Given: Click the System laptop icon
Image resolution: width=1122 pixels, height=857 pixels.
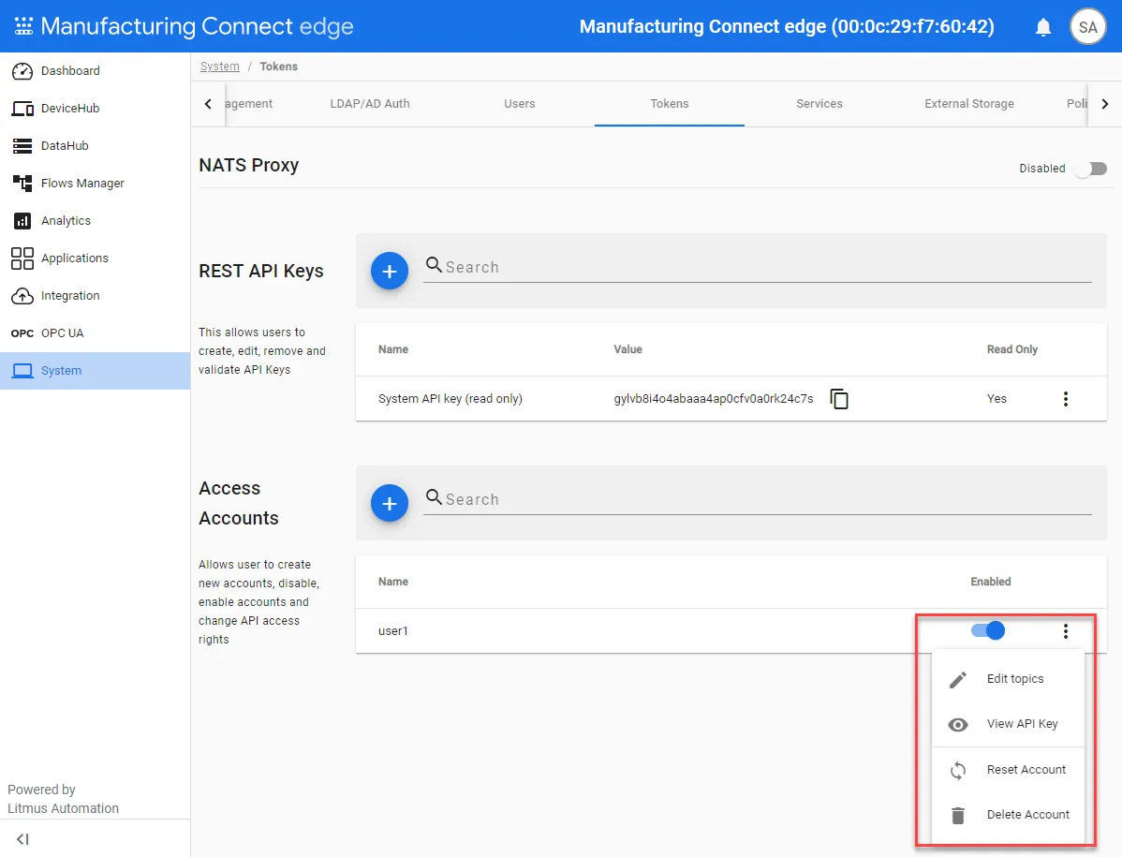Looking at the screenshot, I should [x=22, y=371].
